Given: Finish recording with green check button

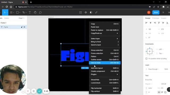Looking at the screenshot, I should (39, 91).
